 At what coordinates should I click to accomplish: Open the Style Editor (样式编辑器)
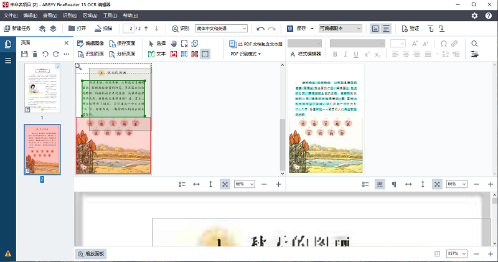point(306,54)
